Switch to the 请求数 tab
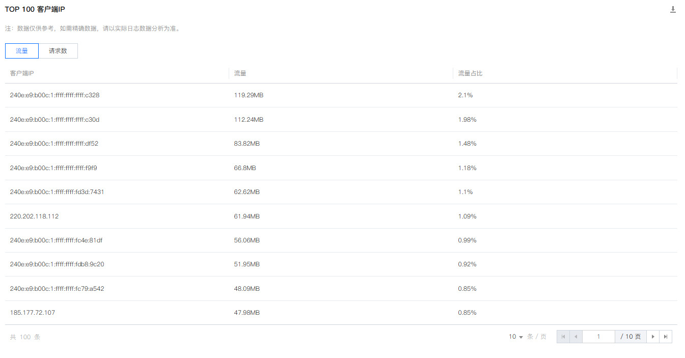This screenshot has height=358, width=685. coord(58,51)
